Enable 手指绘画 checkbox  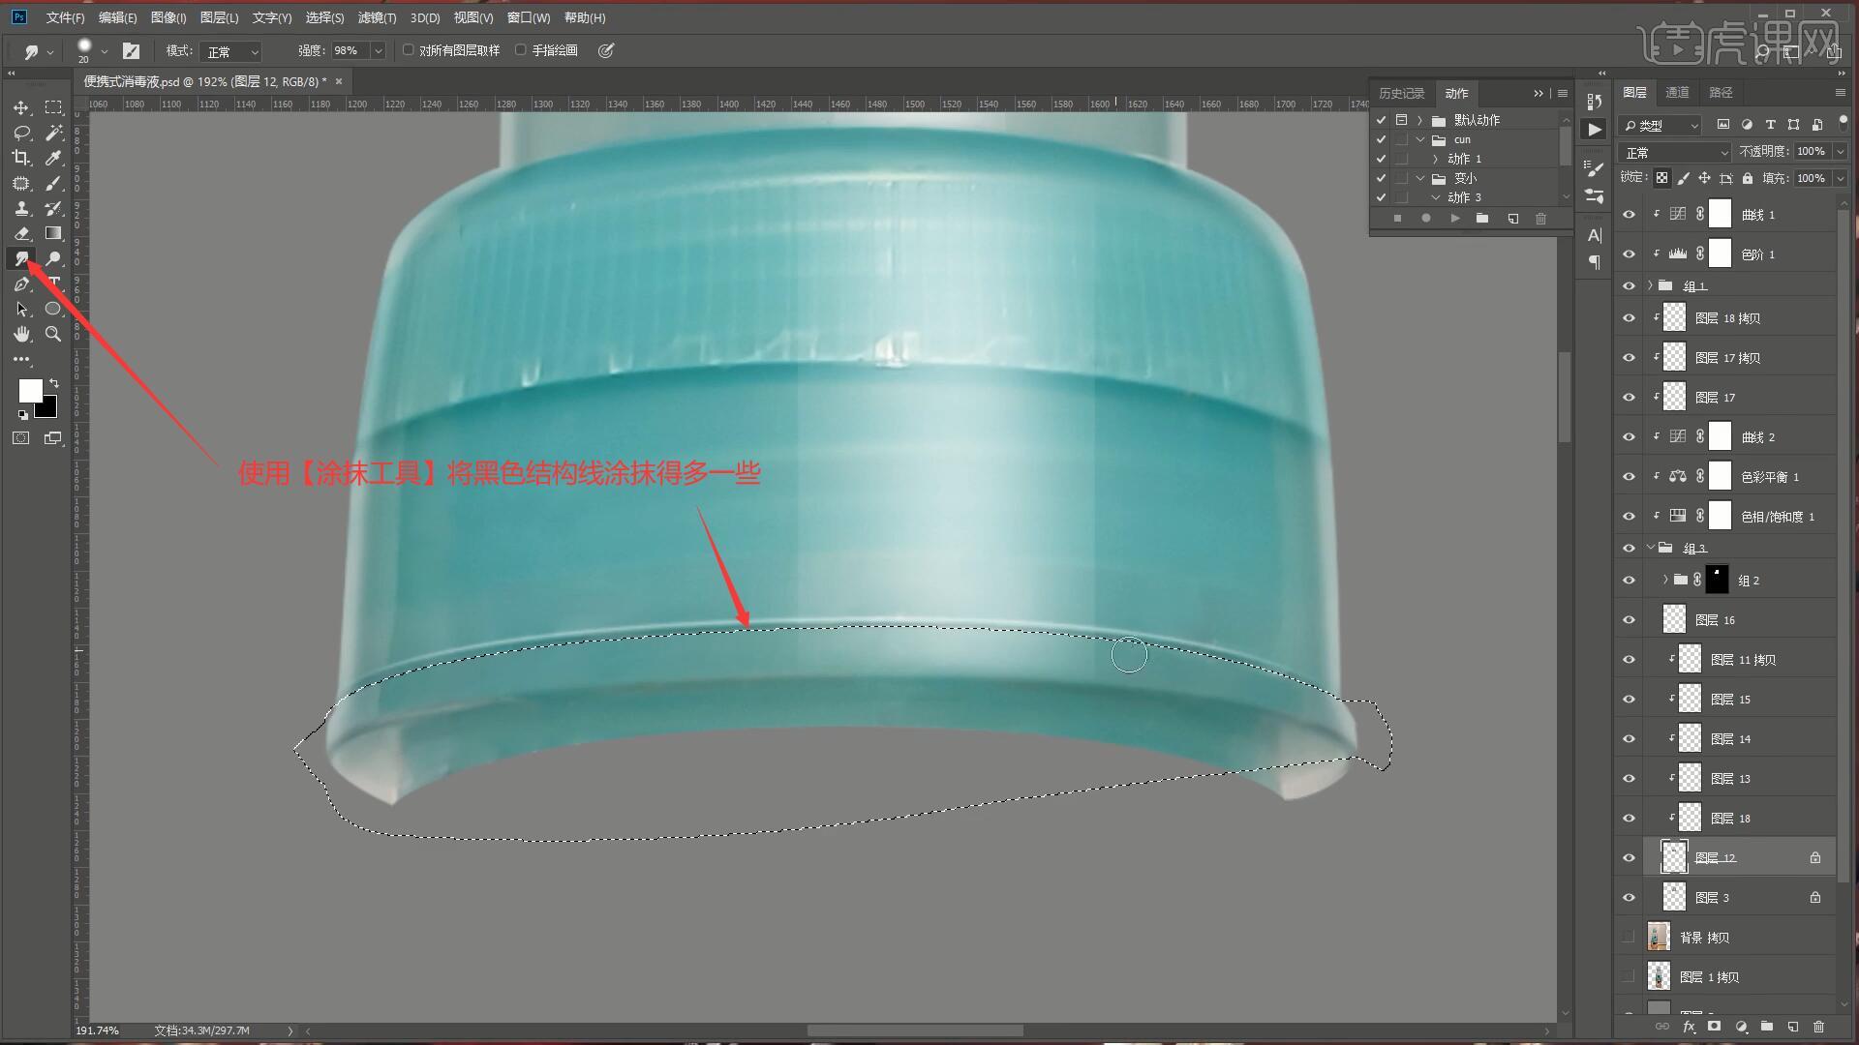tap(521, 50)
